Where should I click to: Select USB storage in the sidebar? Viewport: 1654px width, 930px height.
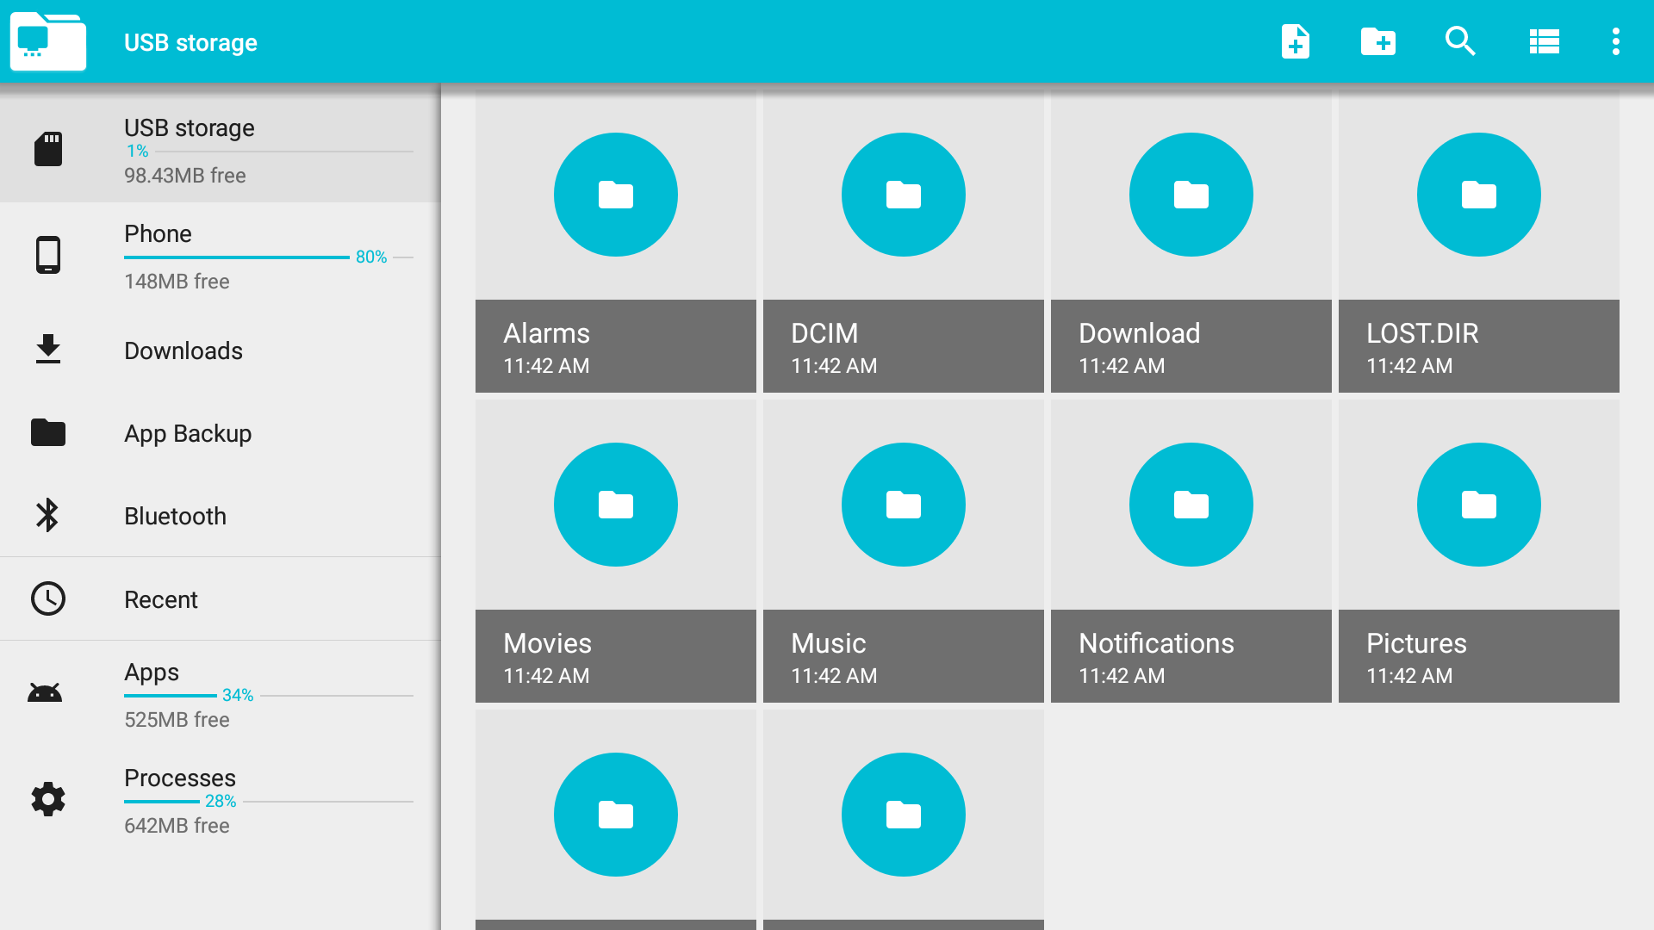click(220, 149)
